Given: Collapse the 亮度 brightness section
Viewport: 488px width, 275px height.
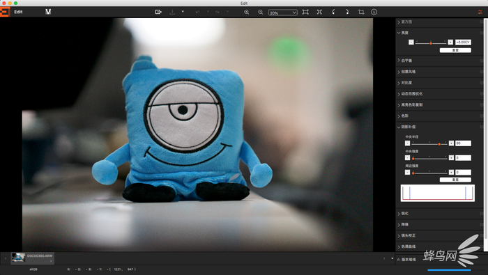Looking at the screenshot, I should [439, 33].
